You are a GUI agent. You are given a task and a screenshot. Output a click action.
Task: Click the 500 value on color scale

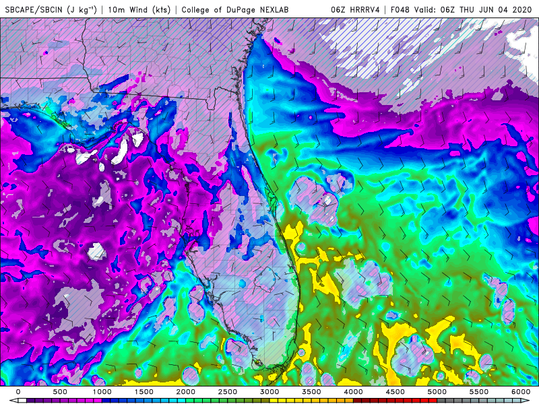click(x=60, y=392)
